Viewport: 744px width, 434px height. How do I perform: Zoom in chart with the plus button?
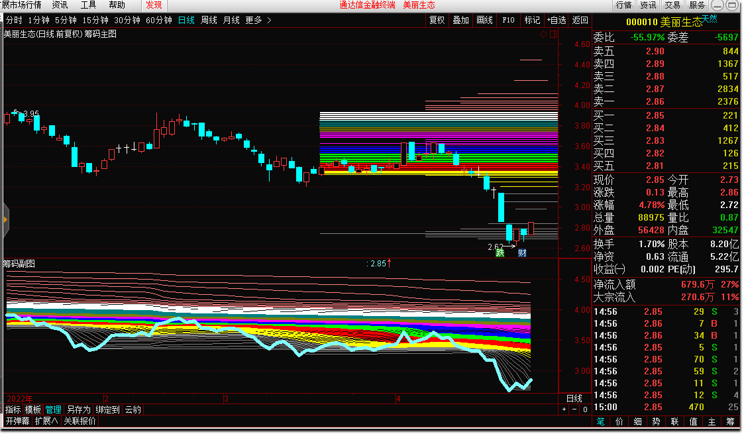click(x=564, y=409)
